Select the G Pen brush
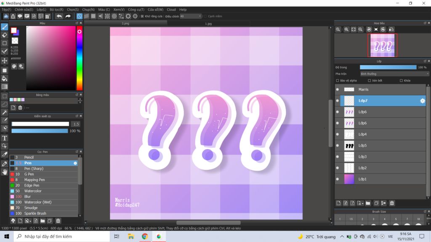 pyautogui.click(x=44, y=174)
